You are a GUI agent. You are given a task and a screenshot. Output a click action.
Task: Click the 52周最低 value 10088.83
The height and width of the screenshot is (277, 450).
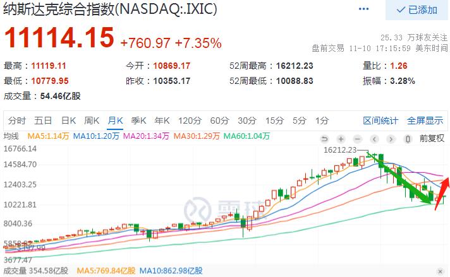click(295, 81)
